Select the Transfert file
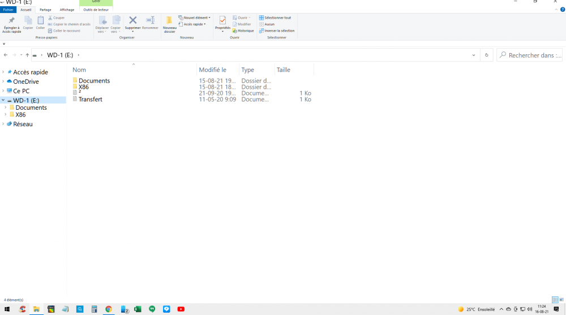566x315 pixels. [x=90, y=100]
